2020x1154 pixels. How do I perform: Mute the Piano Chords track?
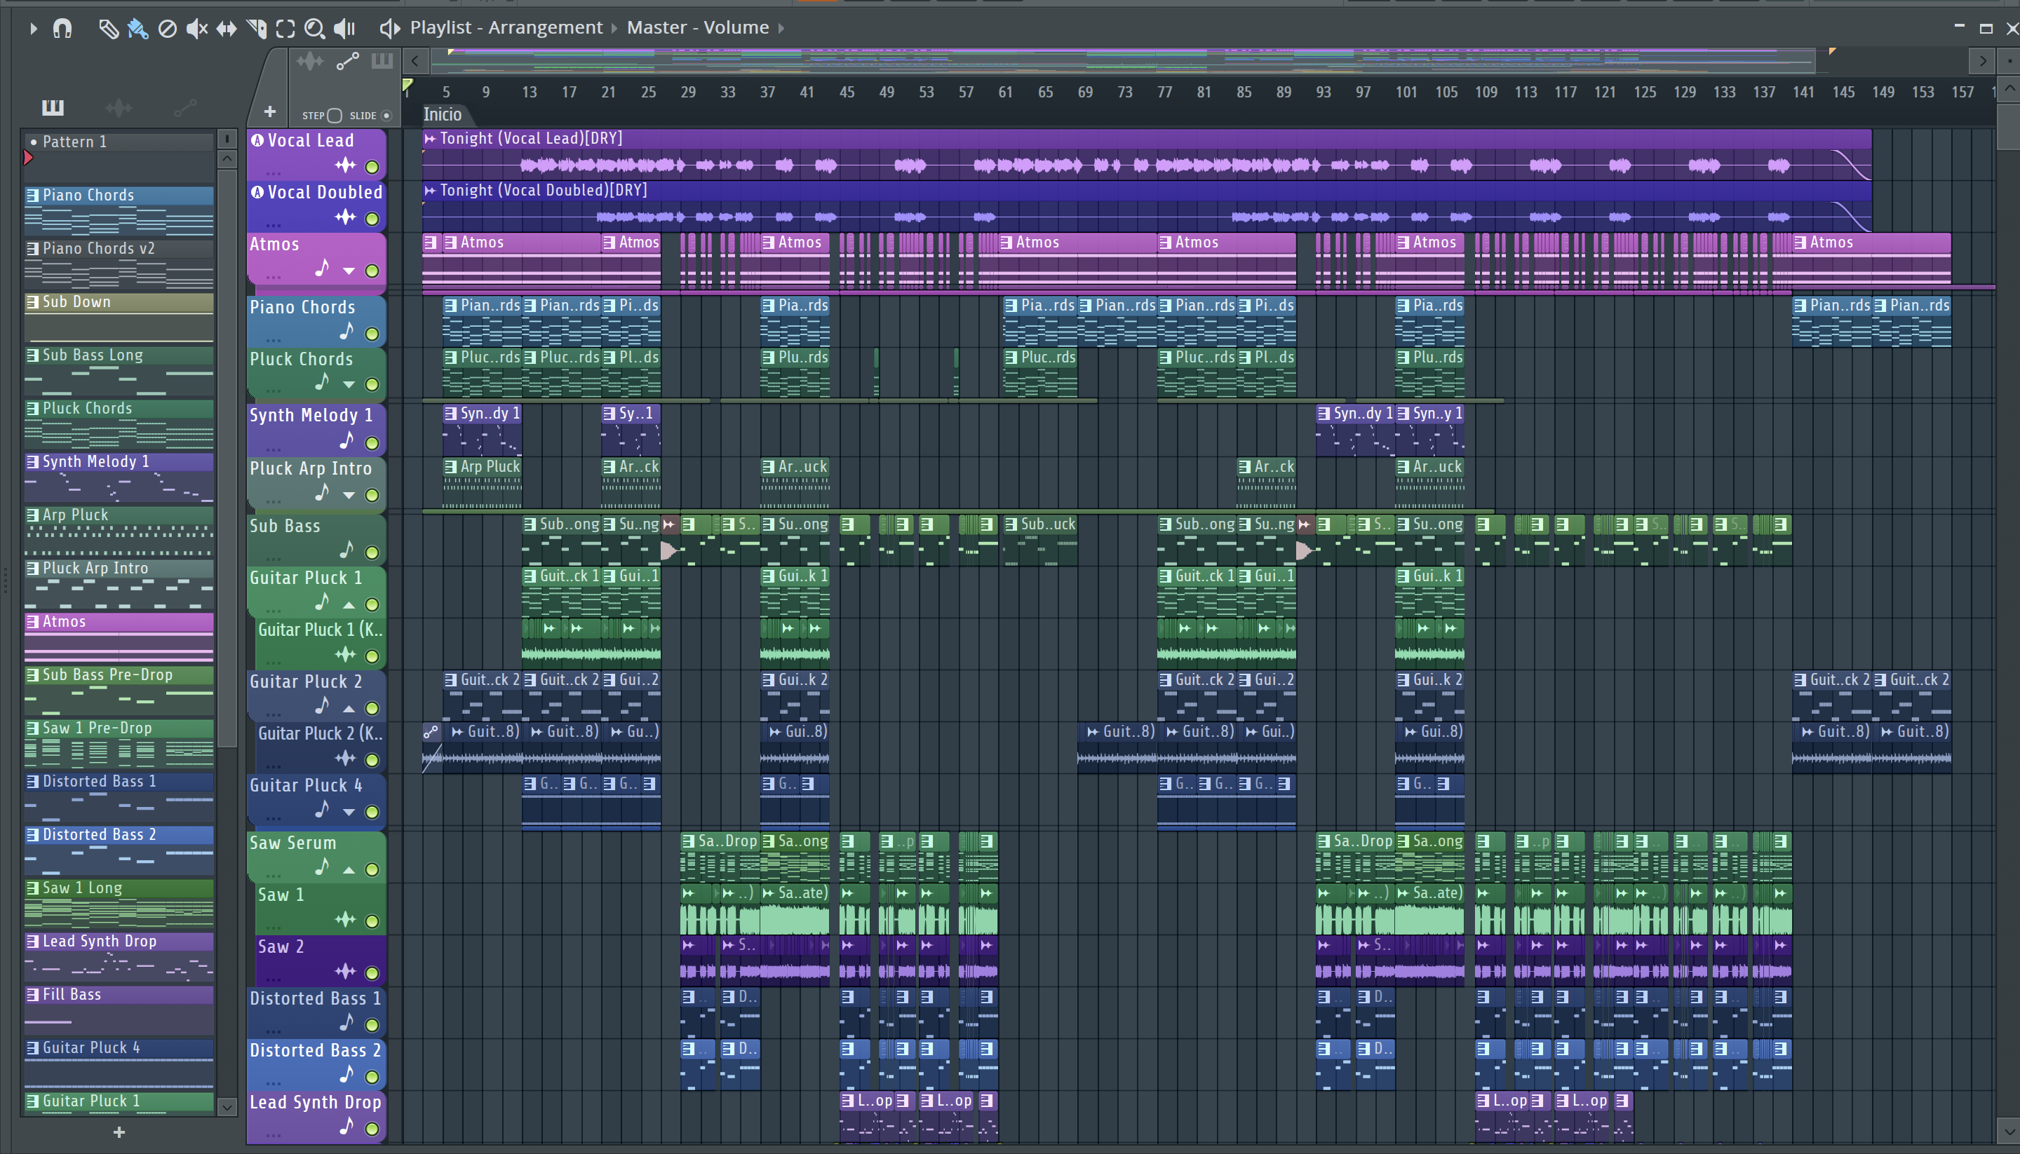click(x=372, y=334)
